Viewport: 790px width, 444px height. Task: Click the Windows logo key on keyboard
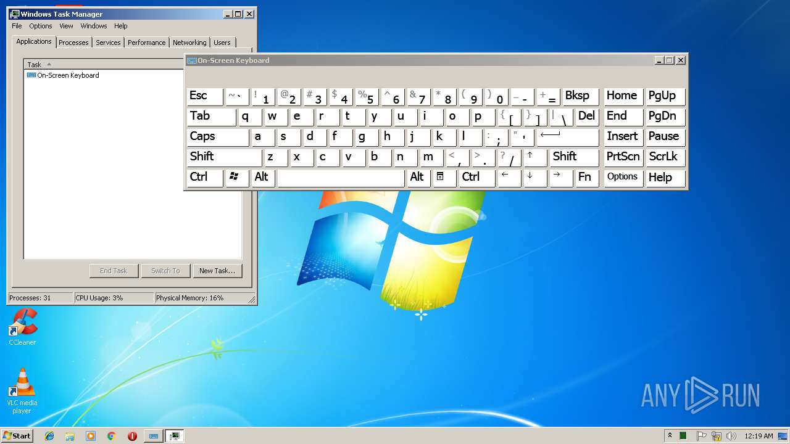pos(237,178)
